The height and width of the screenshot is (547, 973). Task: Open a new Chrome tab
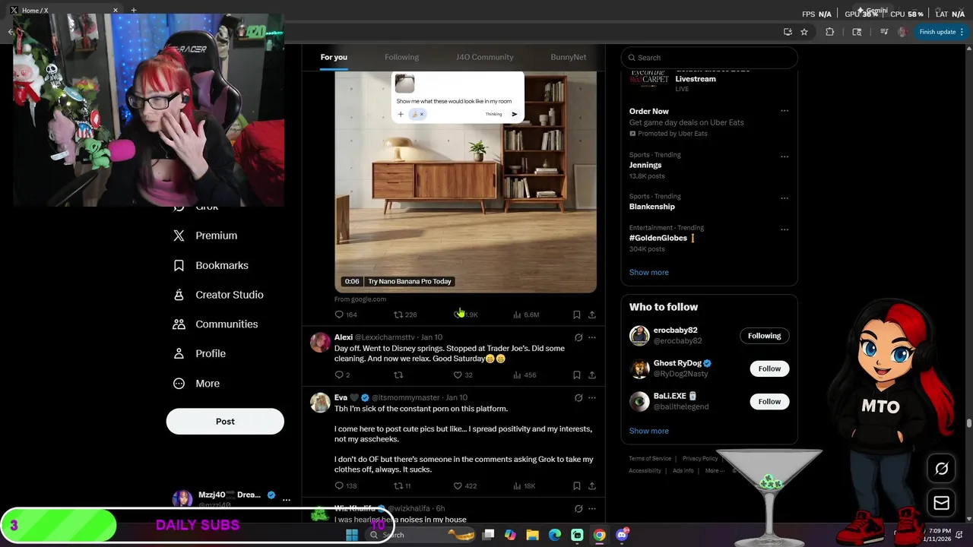coord(134,10)
